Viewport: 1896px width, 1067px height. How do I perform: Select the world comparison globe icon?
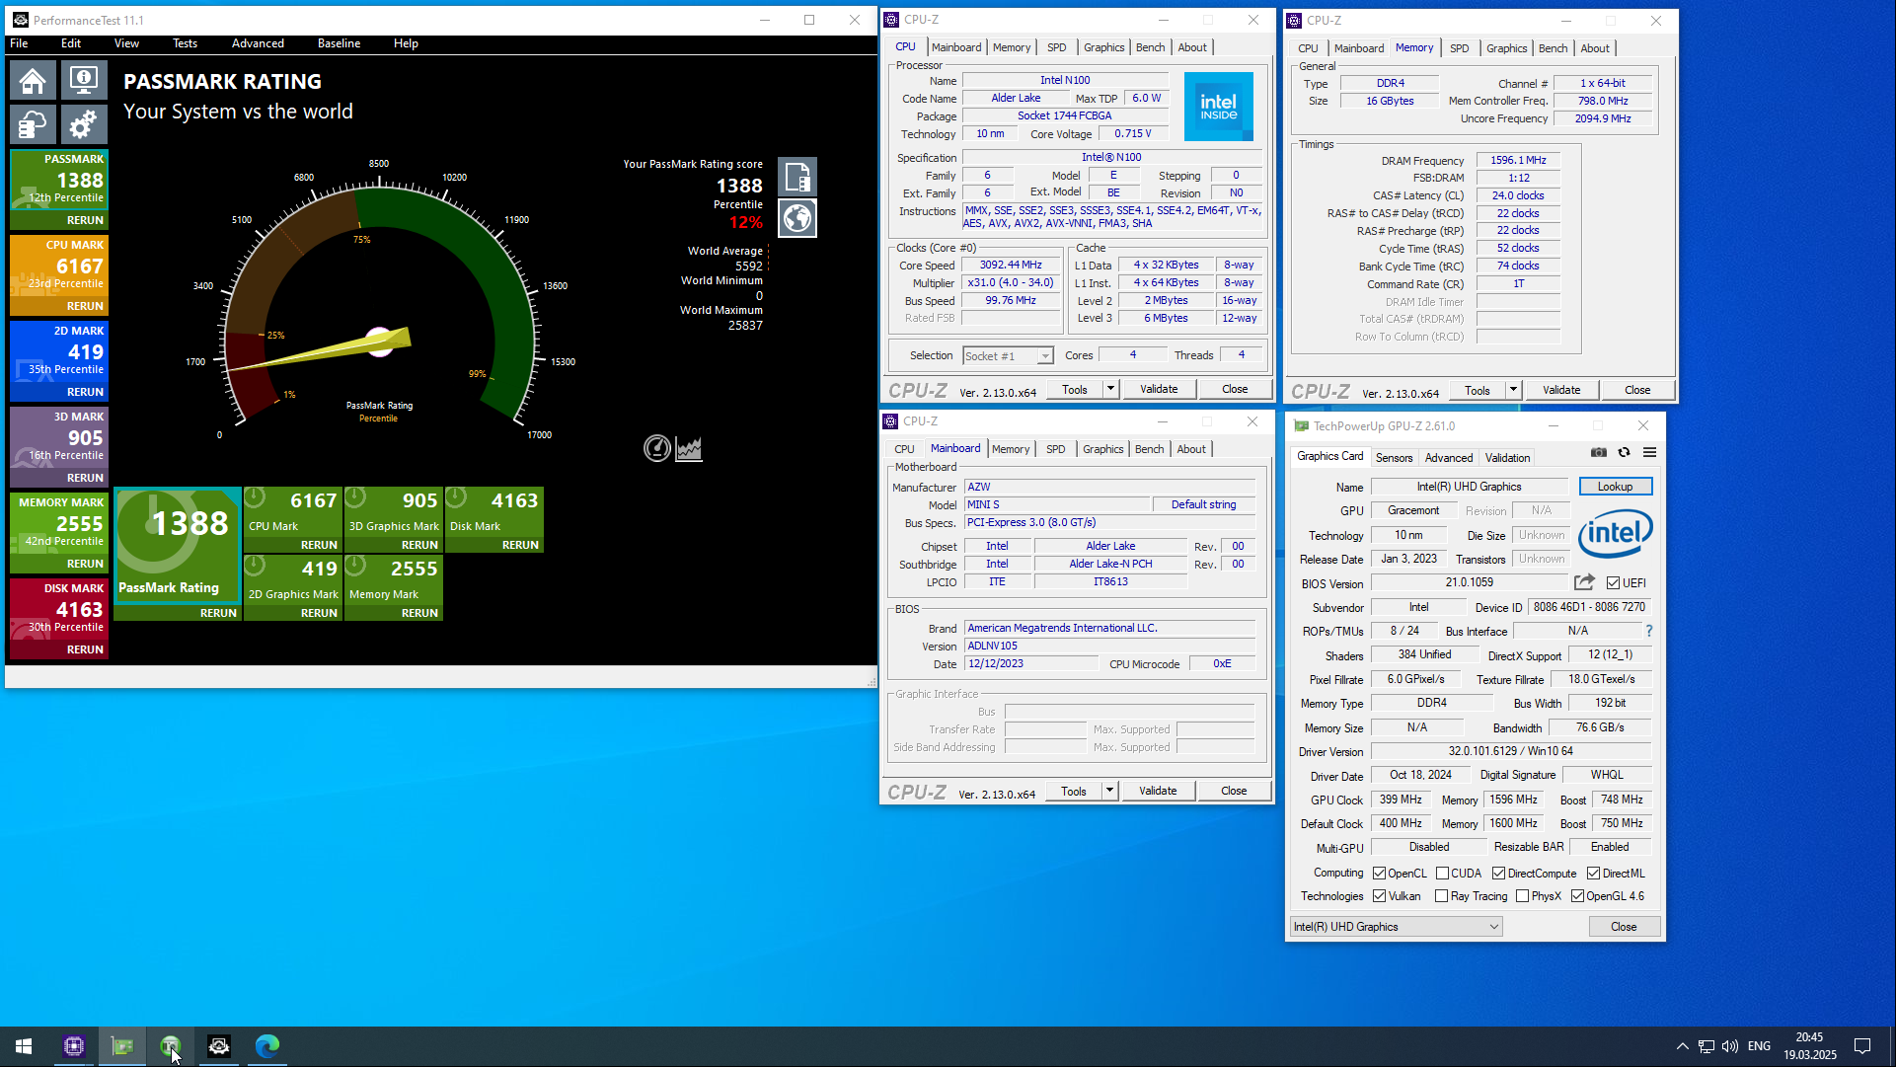[x=797, y=218]
